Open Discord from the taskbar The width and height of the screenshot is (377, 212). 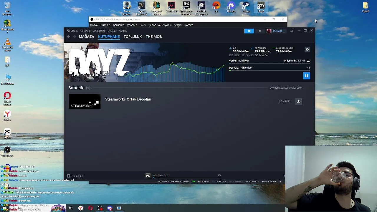(x=110, y=208)
